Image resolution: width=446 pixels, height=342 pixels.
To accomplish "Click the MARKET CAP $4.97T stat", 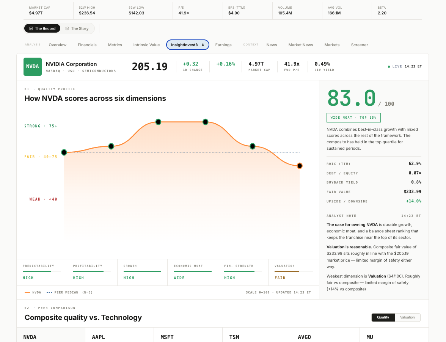I will (49, 11).
